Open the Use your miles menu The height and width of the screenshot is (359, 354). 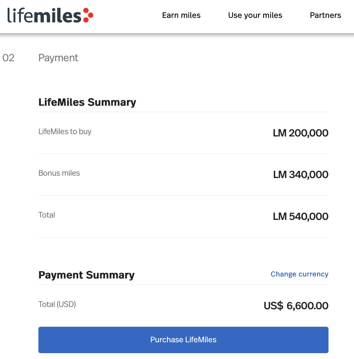coord(255,15)
